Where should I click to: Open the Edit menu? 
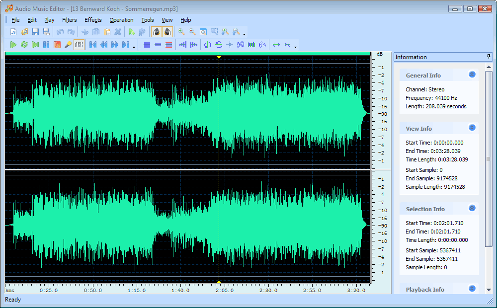pos(32,20)
